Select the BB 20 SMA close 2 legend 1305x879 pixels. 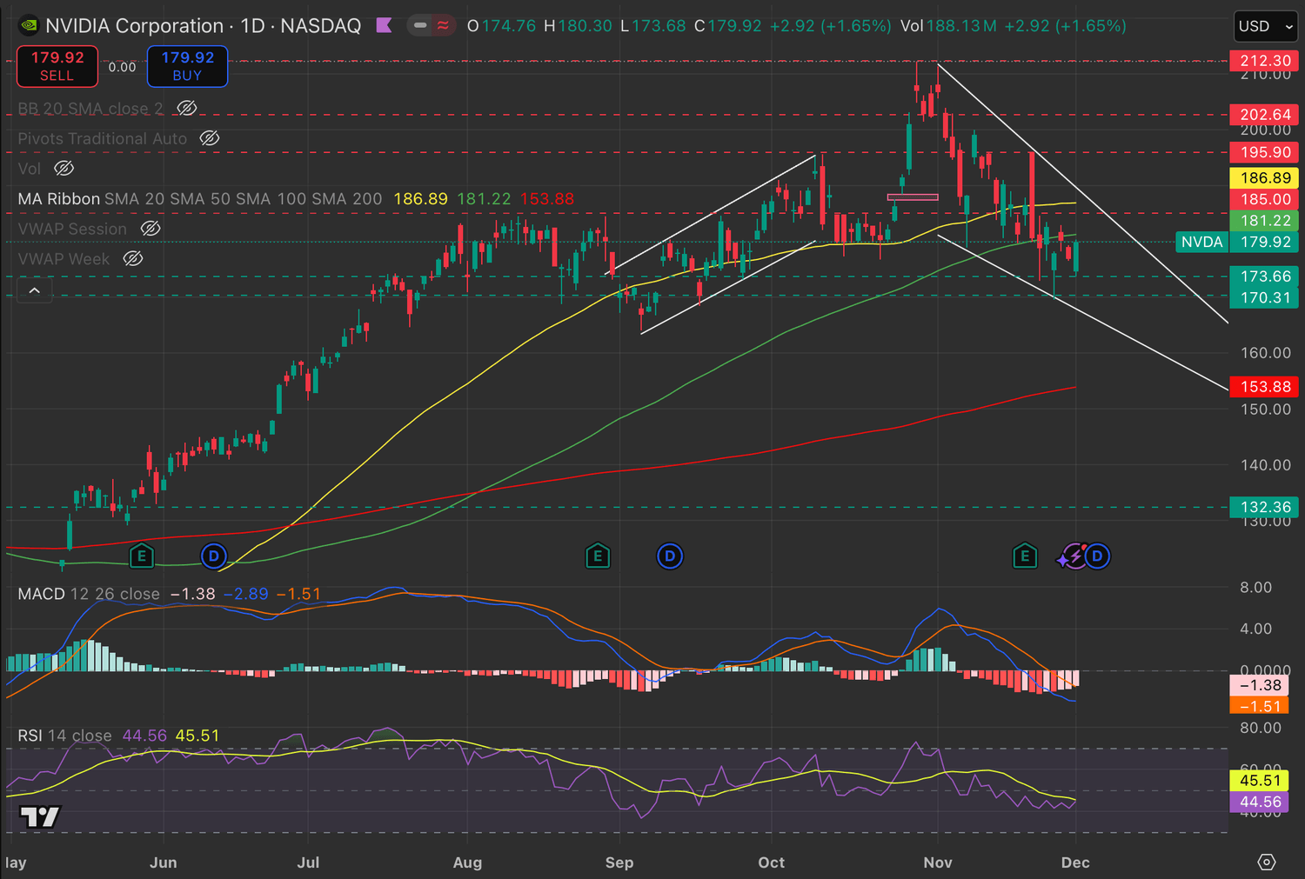90,109
